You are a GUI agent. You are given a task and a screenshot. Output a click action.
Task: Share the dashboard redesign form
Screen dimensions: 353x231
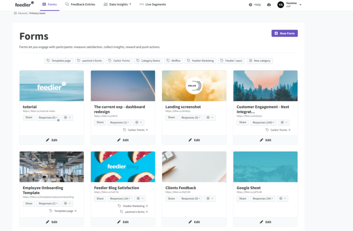(x=100, y=122)
